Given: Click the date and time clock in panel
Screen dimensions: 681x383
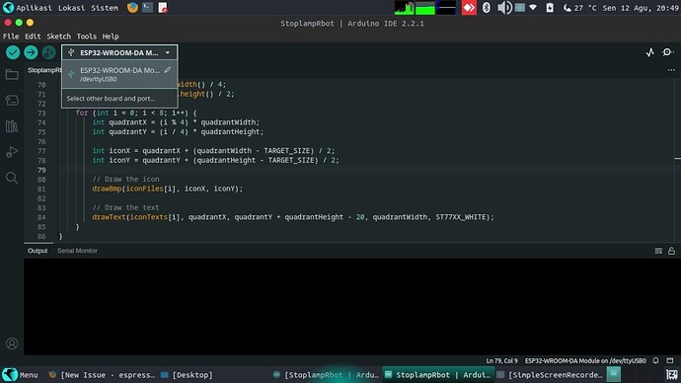Looking at the screenshot, I should (x=641, y=8).
